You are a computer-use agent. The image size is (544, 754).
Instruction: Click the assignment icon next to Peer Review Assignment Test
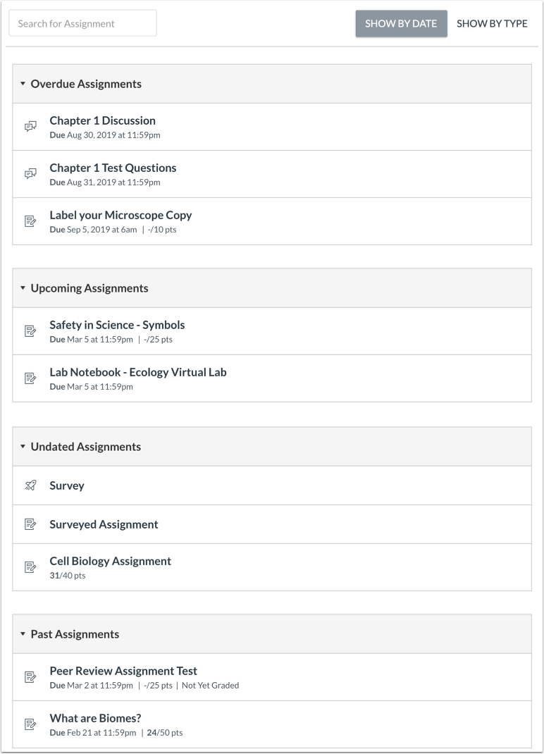(x=30, y=677)
